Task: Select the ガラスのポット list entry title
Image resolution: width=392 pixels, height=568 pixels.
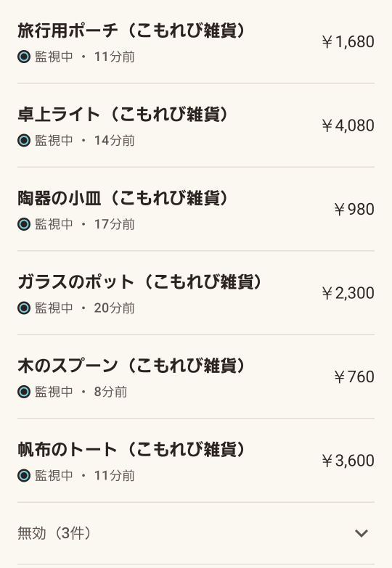Action: coord(140,282)
